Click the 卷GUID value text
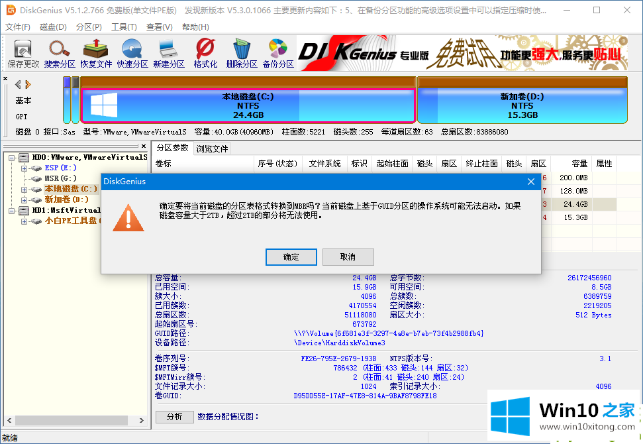 coord(365,396)
